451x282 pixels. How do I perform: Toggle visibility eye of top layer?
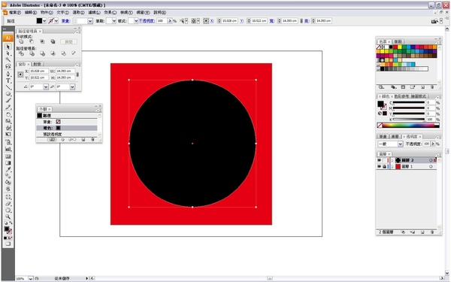point(379,160)
